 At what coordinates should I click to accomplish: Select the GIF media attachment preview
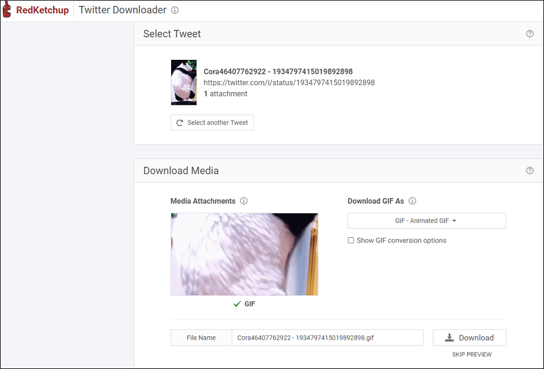click(244, 254)
